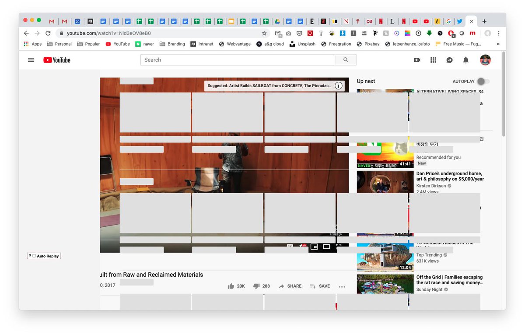The image size is (525, 335).
Task: Open the YouTube account avatar menu
Action: click(x=485, y=60)
